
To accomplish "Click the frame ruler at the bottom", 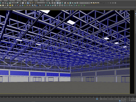I will click(68, 97).
